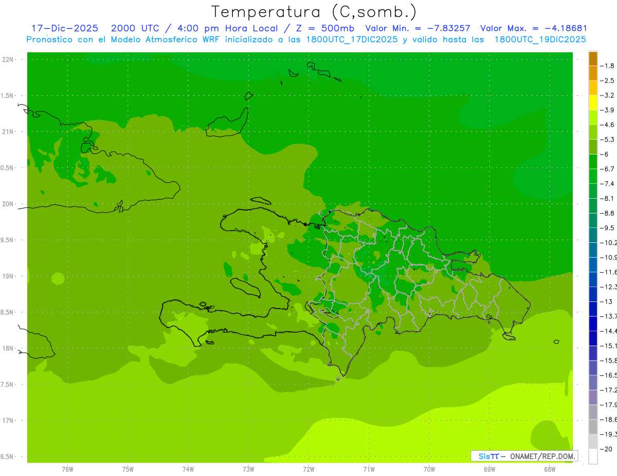This screenshot has width=617, height=476.
Task: Pick the brown-orange swatch above -1.8
Action: click(x=593, y=59)
